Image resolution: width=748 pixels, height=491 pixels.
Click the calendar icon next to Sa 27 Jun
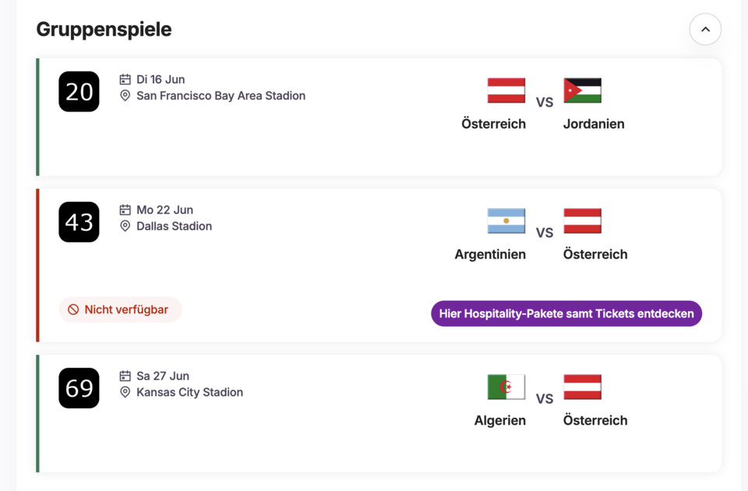tap(126, 375)
